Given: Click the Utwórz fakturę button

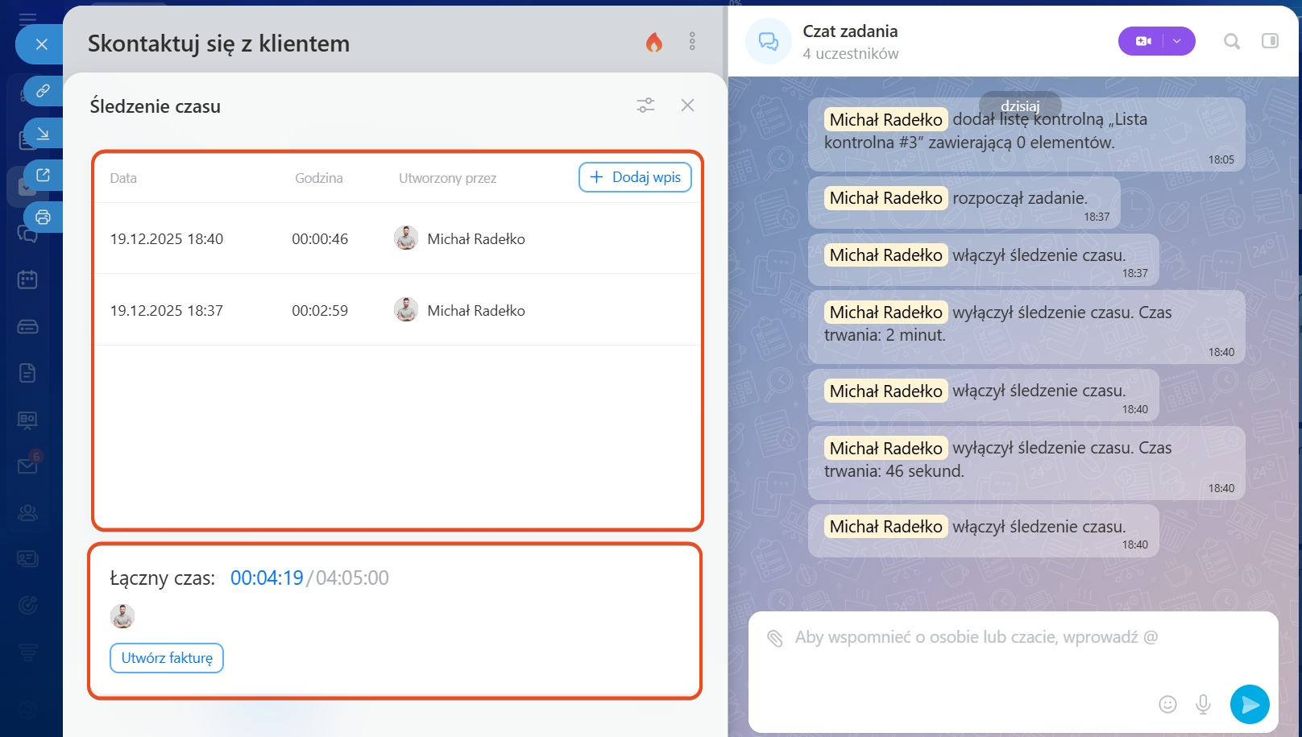Looking at the screenshot, I should pos(167,658).
